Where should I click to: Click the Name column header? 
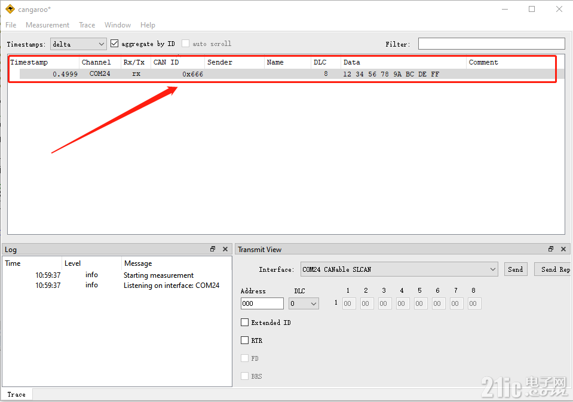pyautogui.click(x=287, y=62)
